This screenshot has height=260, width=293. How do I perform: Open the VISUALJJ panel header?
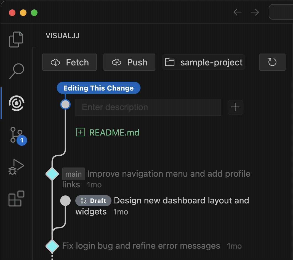(62, 36)
